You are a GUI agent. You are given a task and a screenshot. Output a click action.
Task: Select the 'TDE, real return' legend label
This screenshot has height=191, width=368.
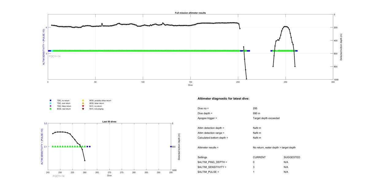pos(64,103)
